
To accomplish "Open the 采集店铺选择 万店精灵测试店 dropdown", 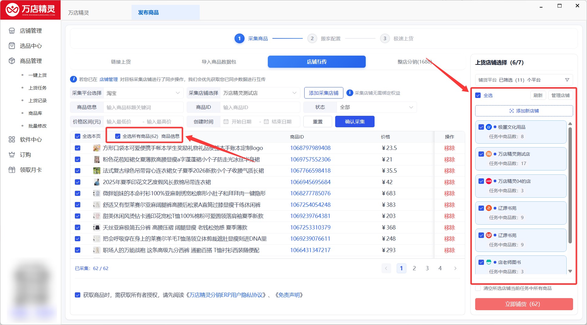I will click(260, 93).
